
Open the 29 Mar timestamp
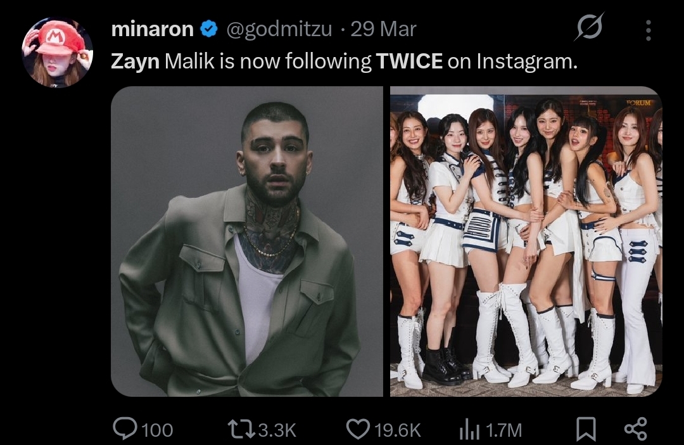coord(383,29)
